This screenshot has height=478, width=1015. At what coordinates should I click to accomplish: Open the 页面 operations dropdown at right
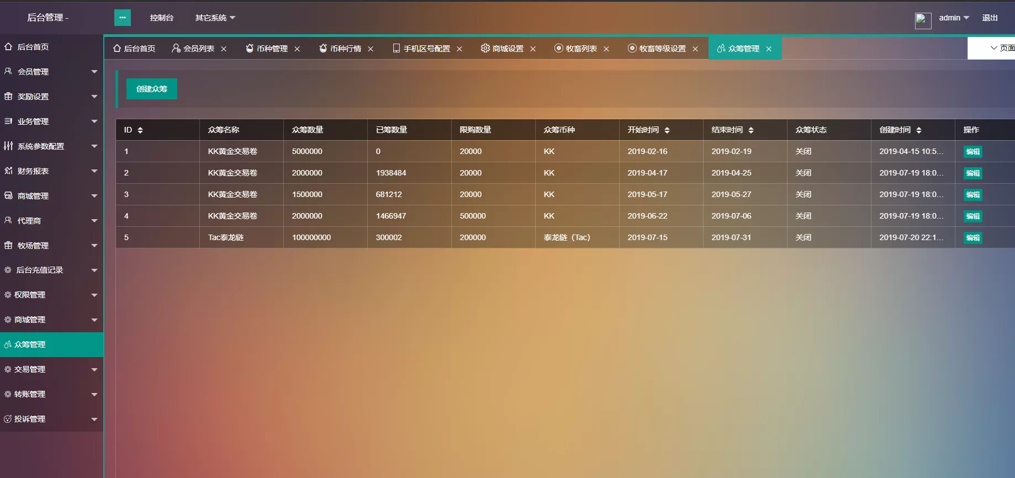click(1002, 48)
